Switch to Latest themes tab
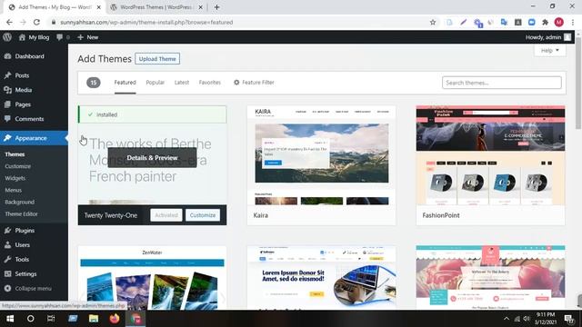Image resolution: width=582 pixels, height=327 pixels. 182,83
